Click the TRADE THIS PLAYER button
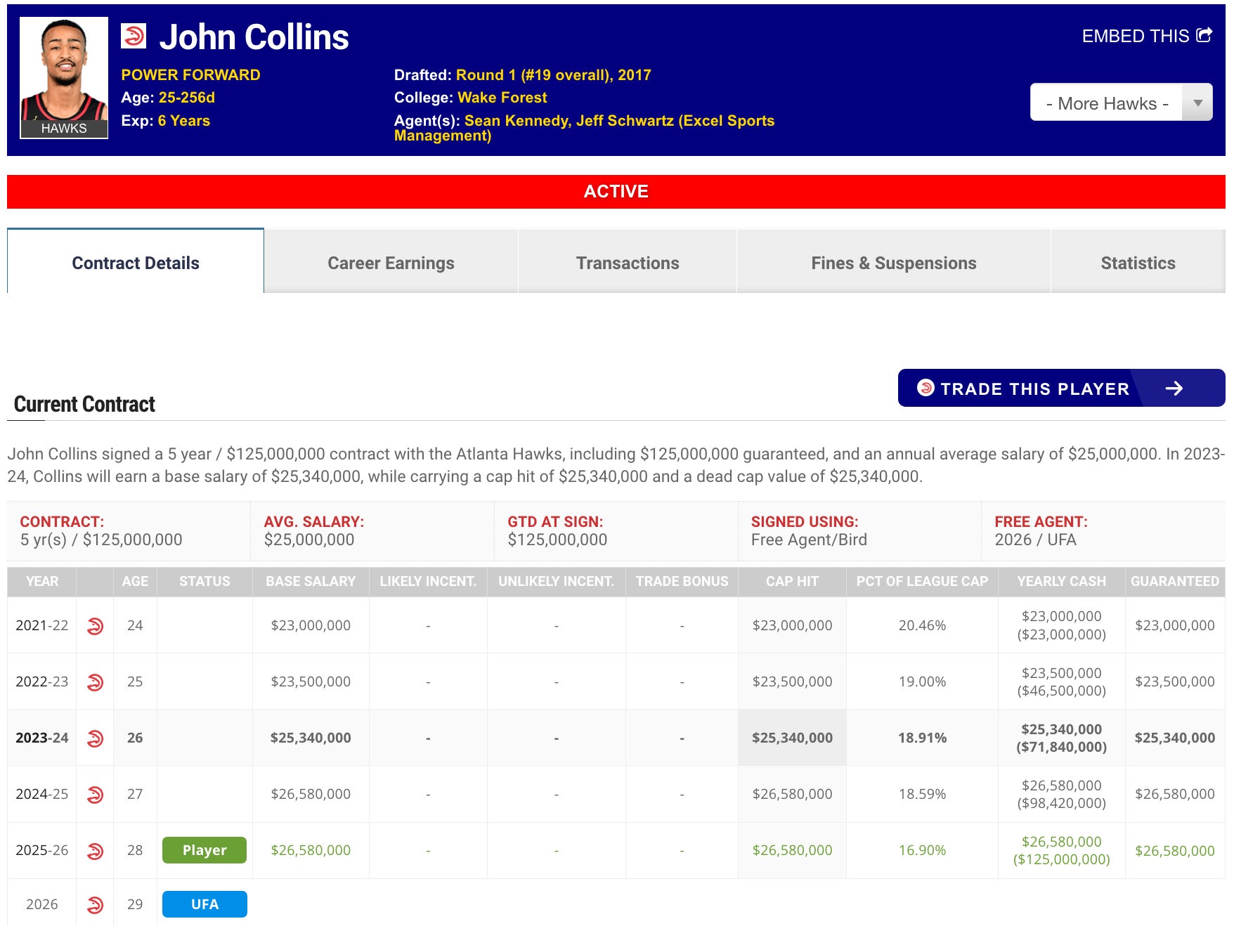1234x926 pixels. (x=1061, y=388)
